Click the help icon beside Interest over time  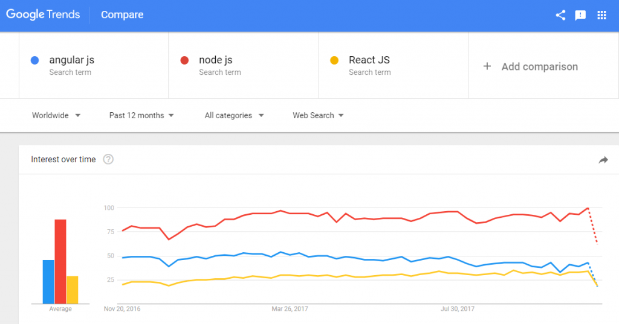pos(108,159)
